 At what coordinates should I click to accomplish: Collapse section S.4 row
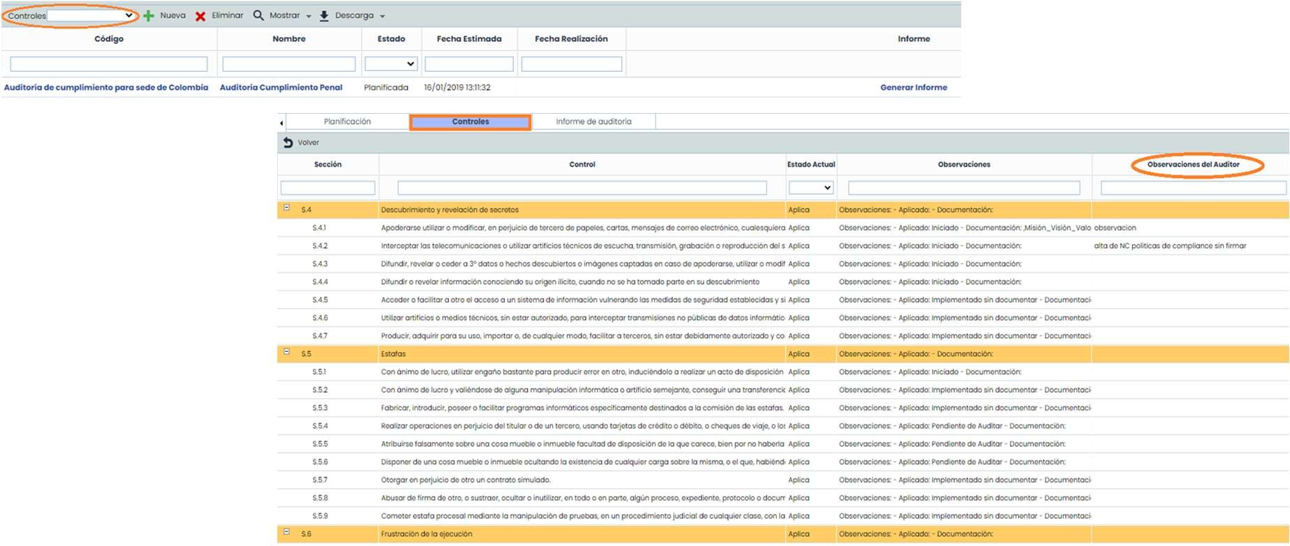coord(286,208)
